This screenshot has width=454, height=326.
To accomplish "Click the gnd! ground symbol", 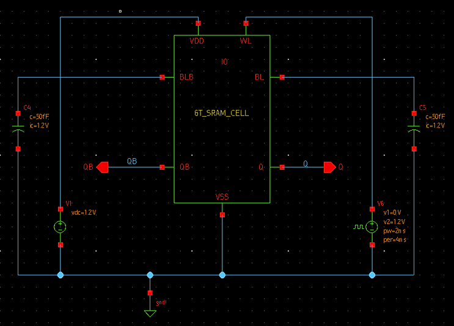I will pyautogui.click(x=150, y=313).
